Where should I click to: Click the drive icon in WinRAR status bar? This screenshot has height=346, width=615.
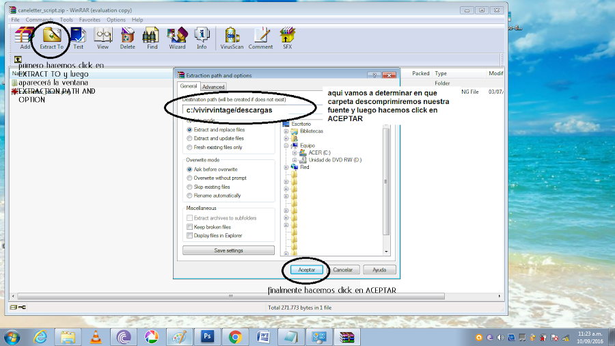pos(14,307)
